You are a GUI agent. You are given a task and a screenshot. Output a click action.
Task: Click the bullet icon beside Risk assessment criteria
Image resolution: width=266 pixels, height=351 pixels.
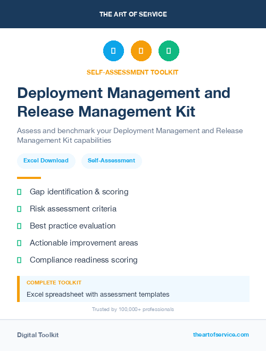click(x=19, y=209)
